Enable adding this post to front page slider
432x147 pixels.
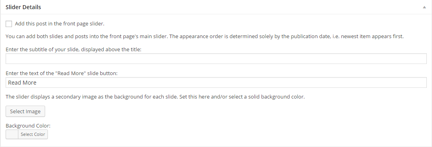pyautogui.click(x=9, y=24)
